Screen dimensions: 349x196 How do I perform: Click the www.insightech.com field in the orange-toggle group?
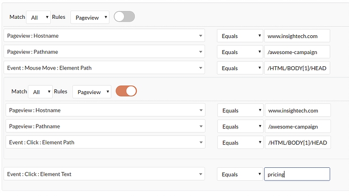[298, 110]
